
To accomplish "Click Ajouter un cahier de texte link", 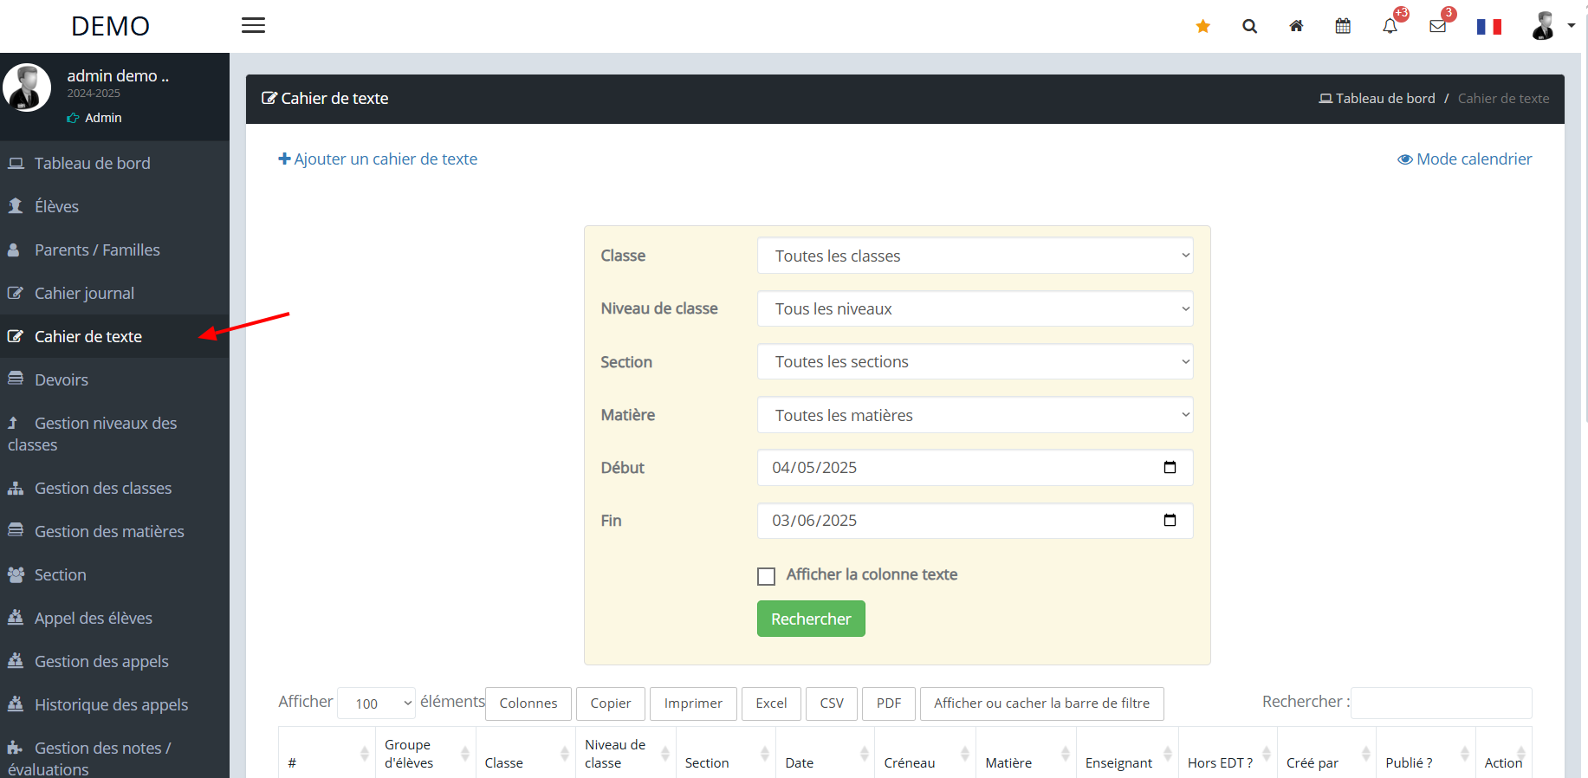I will 378,159.
